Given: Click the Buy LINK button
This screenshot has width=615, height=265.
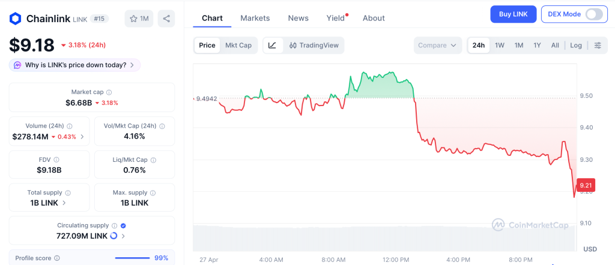Looking at the screenshot, I should [x=513, y=14].
